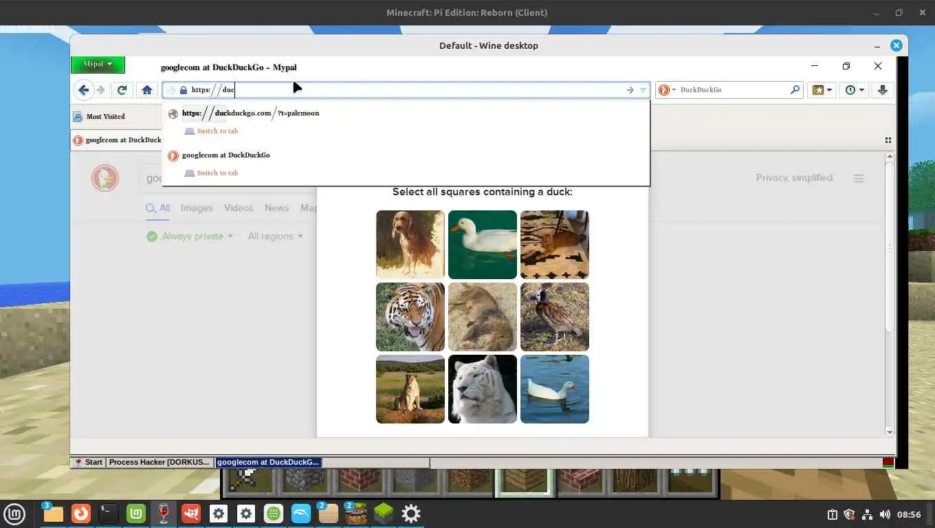Open the Linux Mint menu button
The image size is (935, 528).
click(x=14, y=514)
